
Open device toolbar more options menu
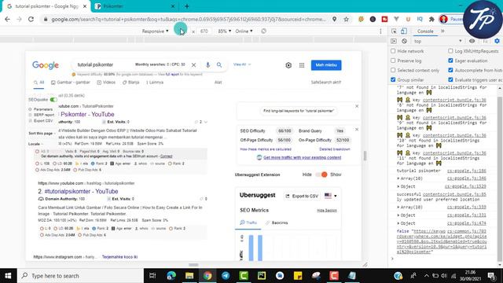pos(380,31)
